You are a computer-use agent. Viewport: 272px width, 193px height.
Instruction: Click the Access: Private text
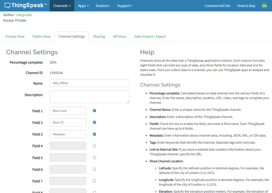[x=14, y=21]
